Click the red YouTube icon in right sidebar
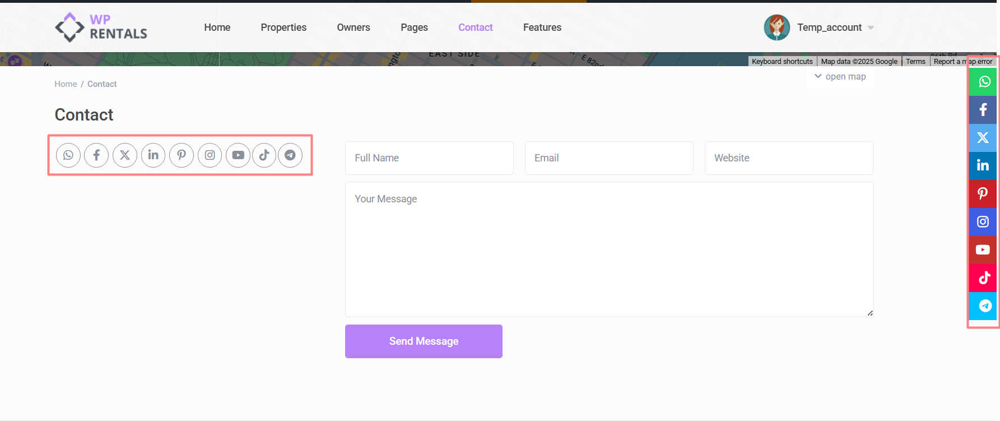This screenshot has height=421, width=1000. pyautogui.click(x=983, y=250)
